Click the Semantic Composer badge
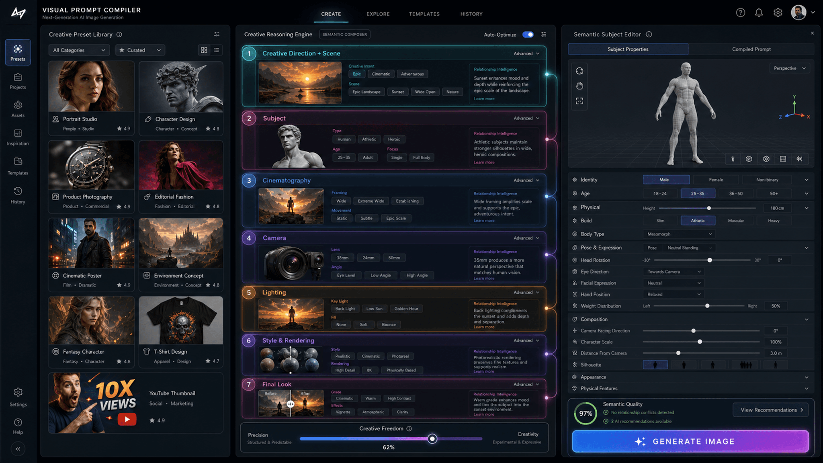 344,35
